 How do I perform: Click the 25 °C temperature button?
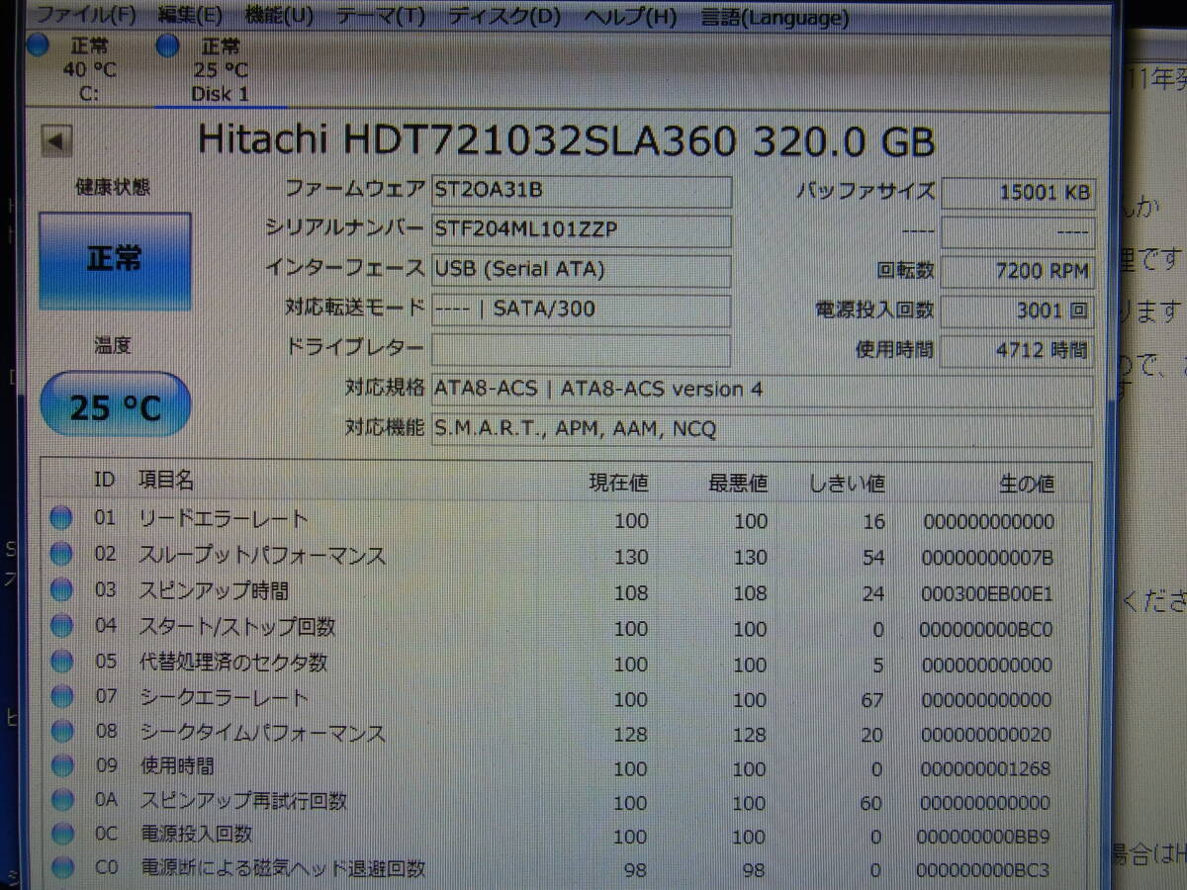(115, 404)
